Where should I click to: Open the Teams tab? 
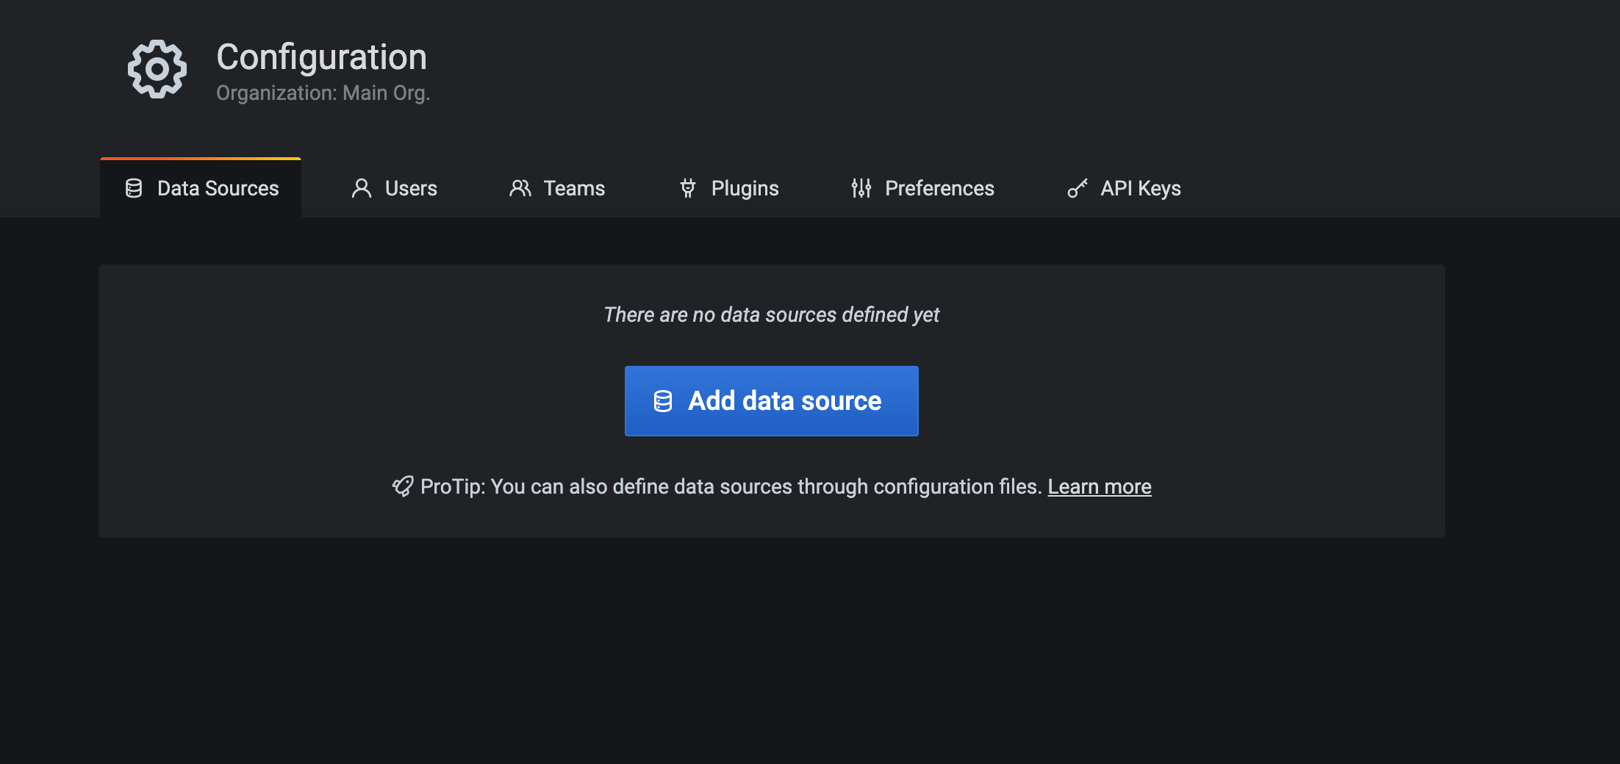click(x=573, y=189)
